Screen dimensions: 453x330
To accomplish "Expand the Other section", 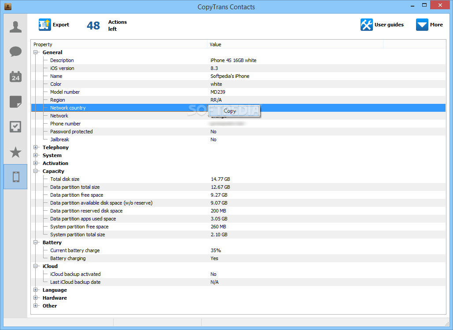I will (36, 306).
